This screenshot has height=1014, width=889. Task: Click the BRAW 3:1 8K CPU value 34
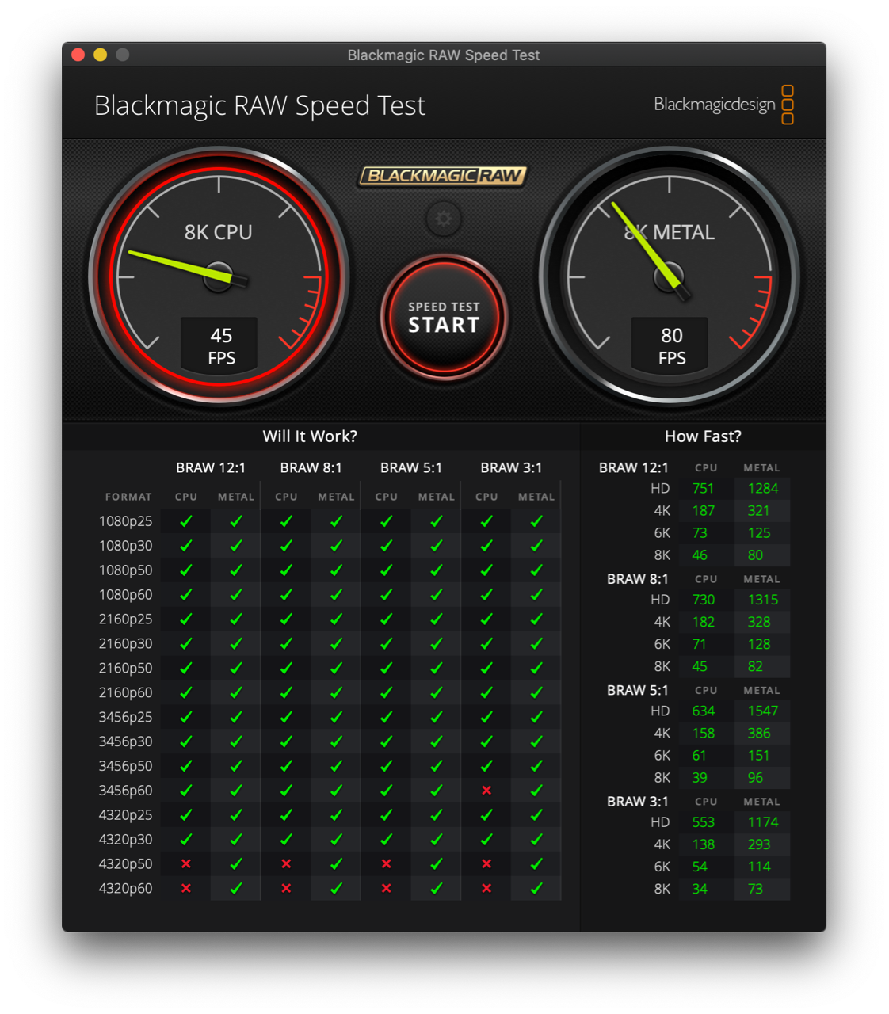[700, 889]
